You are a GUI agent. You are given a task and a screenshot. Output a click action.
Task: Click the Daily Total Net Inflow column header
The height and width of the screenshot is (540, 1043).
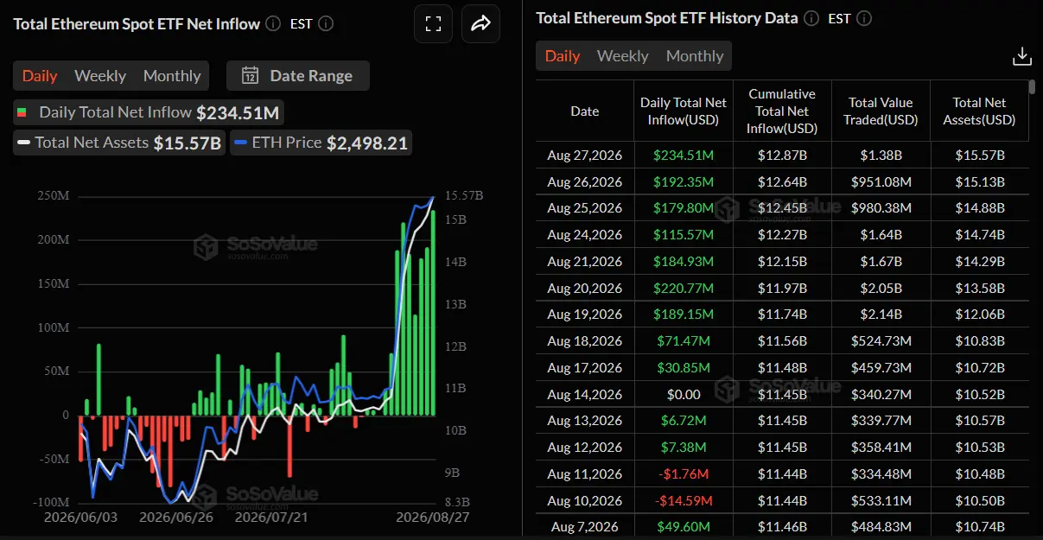[x=684, y=111]
